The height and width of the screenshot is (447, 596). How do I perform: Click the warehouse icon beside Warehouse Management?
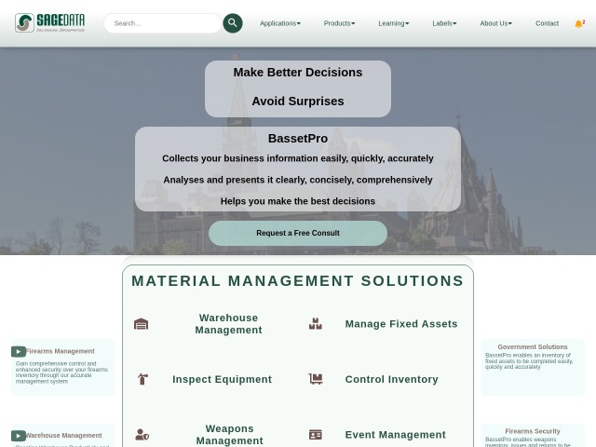(141, 324)
